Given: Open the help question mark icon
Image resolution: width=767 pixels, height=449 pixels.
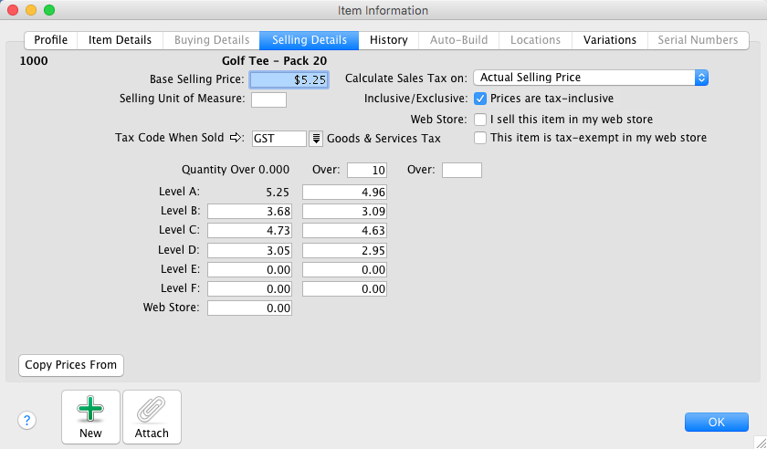Looking at the screenshot, I should point(27,420).
